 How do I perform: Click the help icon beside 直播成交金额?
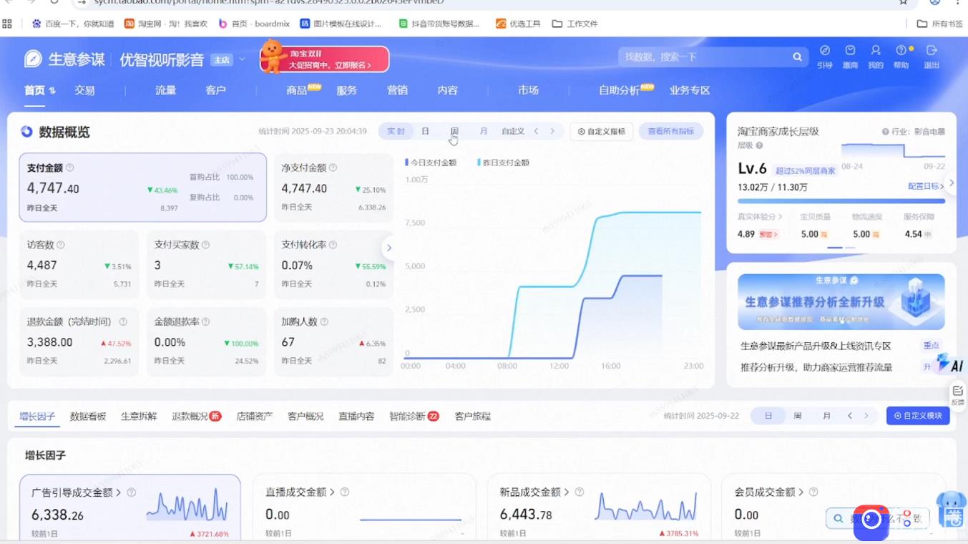pyautogui.click(x=345, y=492)
